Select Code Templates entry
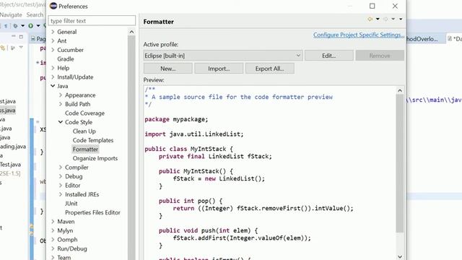462x260 pixels. click(93, 140)
